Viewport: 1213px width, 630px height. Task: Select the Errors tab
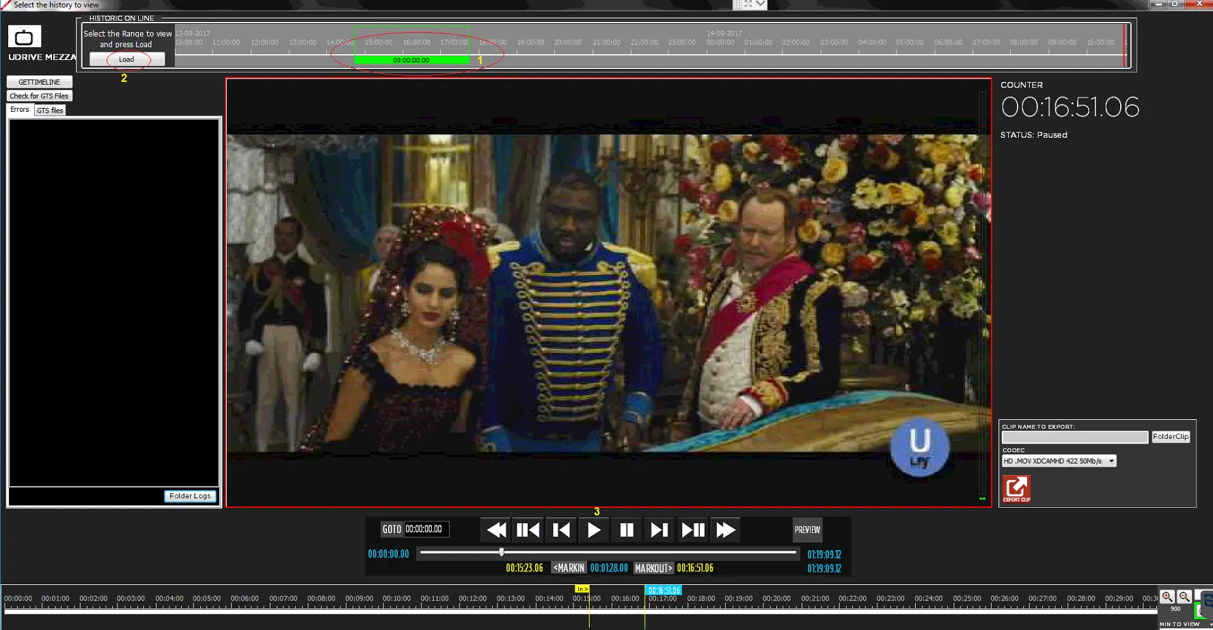[x=20, y=110]
